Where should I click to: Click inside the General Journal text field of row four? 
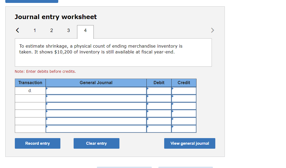point(96,113)
